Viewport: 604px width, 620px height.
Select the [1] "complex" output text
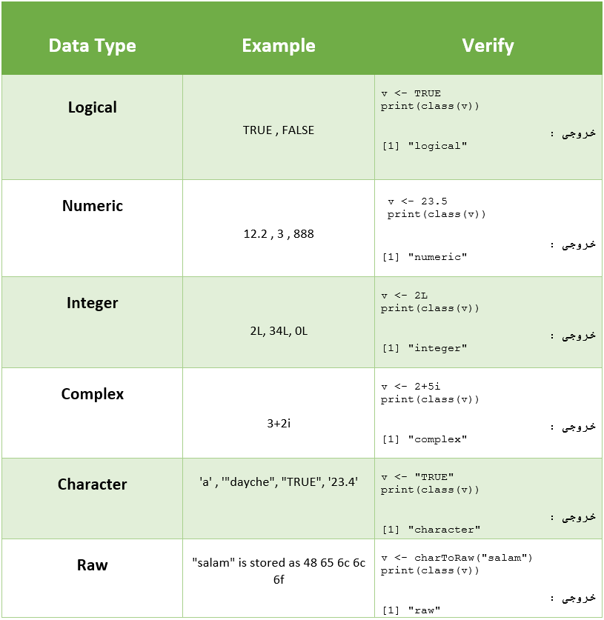pyautogui.click(x=425, y=439)
